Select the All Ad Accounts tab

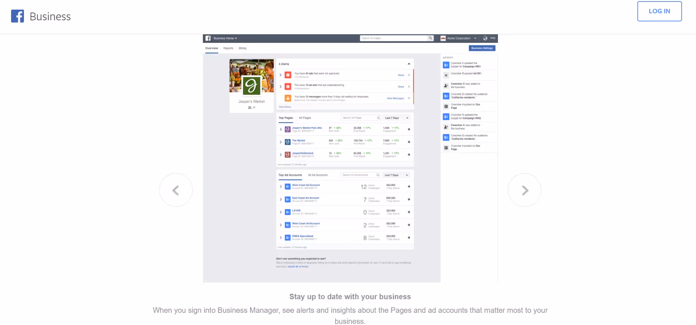tap(318, 175)
